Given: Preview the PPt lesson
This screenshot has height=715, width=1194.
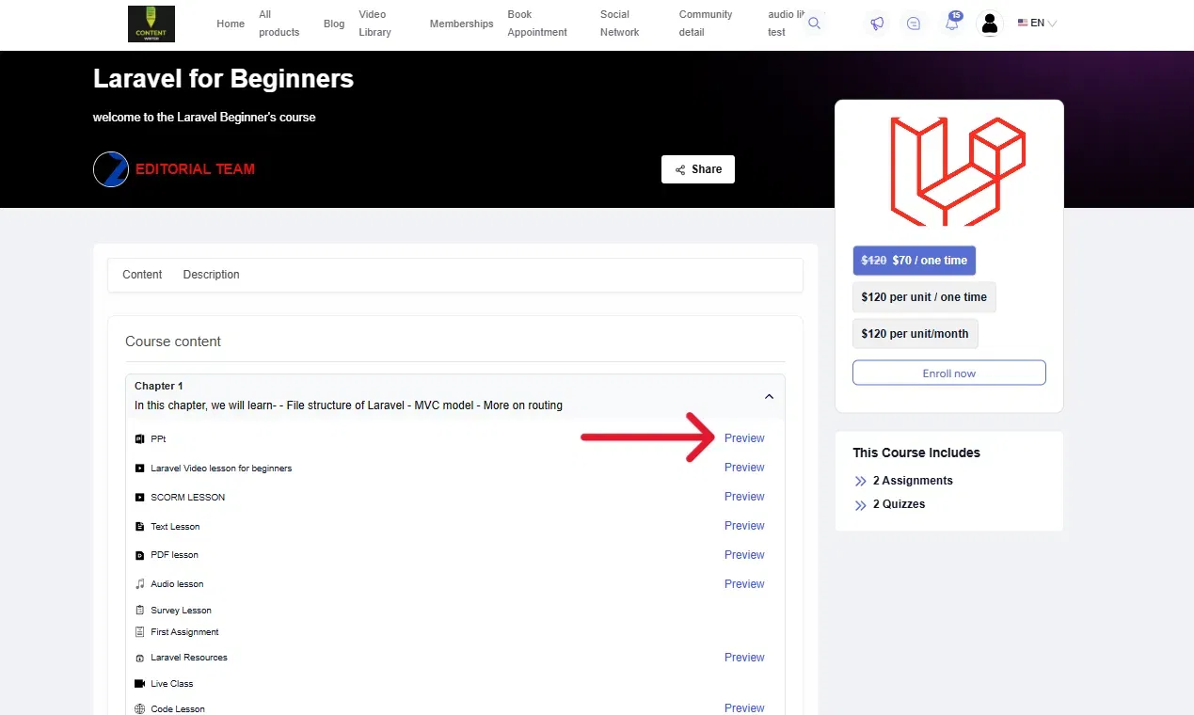Looking at the screenshot, I should click(x=743, y=438).
